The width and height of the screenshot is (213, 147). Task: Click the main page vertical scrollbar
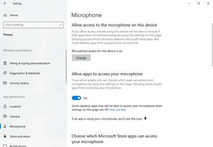pos(212,45)
